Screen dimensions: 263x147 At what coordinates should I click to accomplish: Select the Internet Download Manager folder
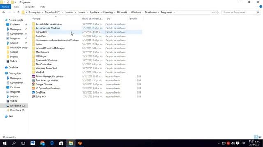(50, 48)
